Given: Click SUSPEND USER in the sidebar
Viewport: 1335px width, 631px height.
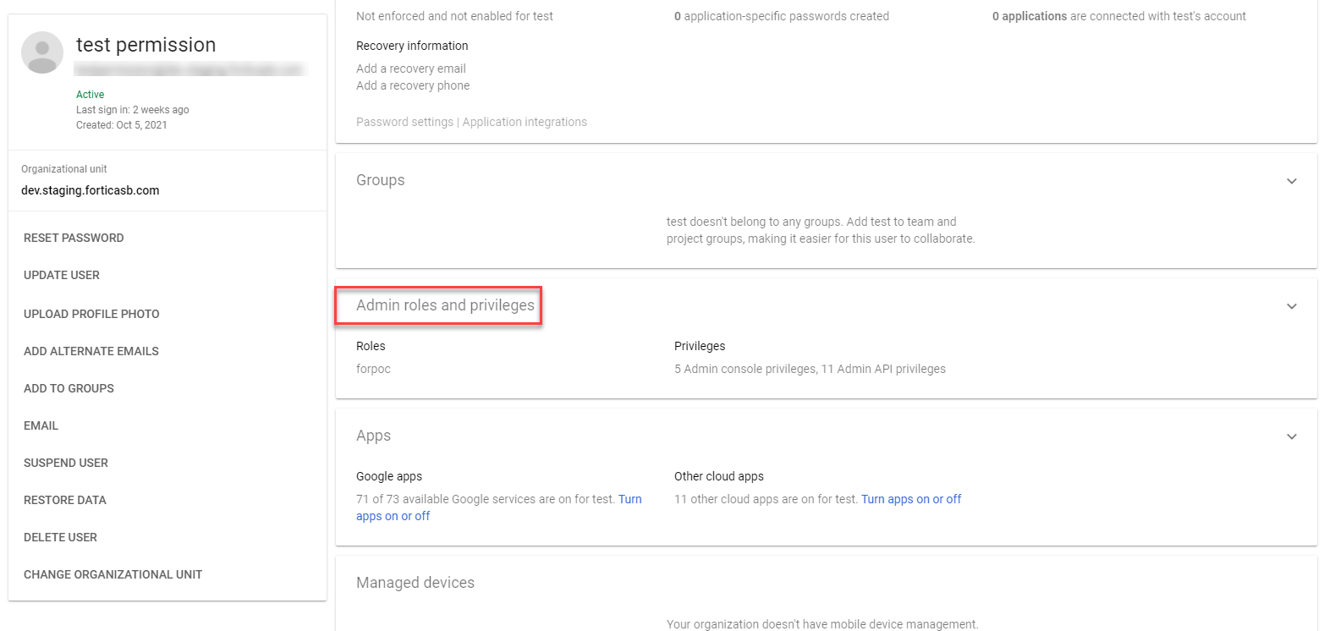Looking at the screenshot, I should pyautogui.click(x=65, y=463).
